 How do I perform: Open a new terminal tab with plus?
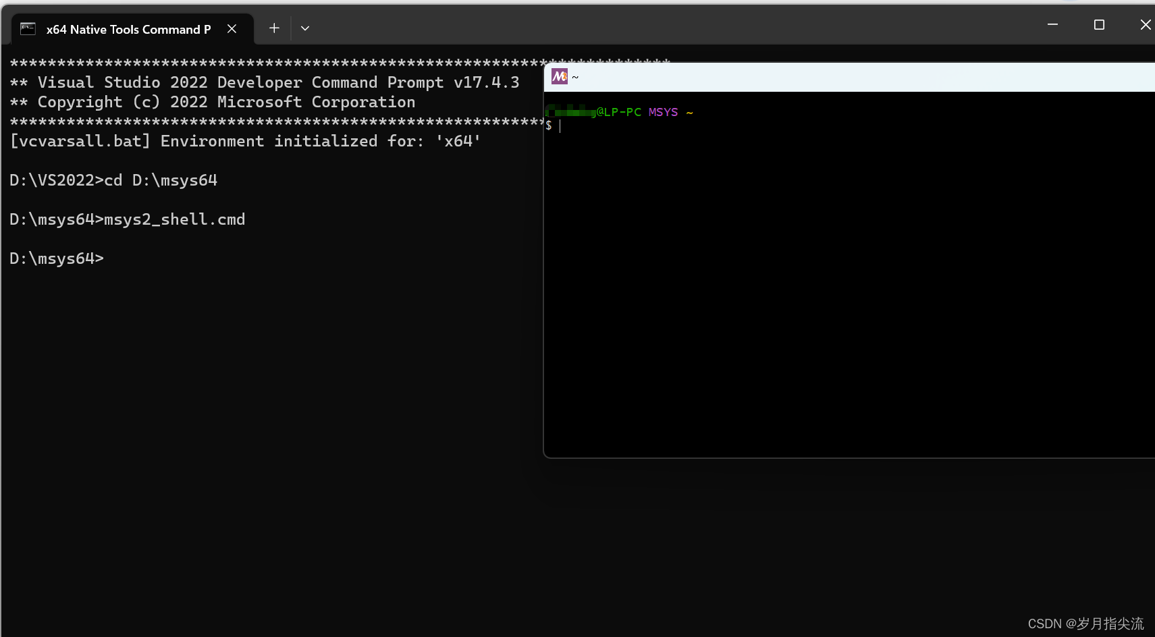274,28
